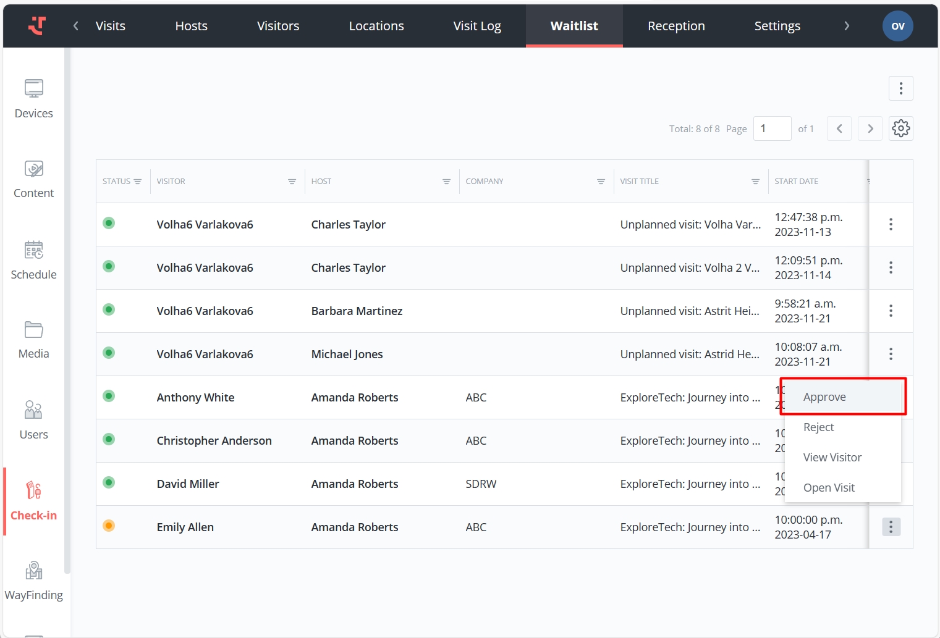
Task: Open row menu for Charles Taylor 2023-11-13
Action: pyautogui.click(x=891, y=224)
